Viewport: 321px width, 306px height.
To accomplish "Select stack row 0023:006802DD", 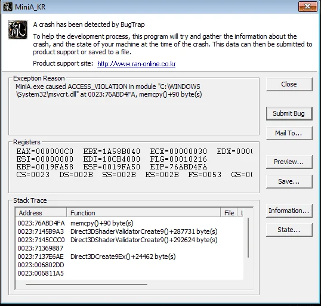I will tap(130, 265).
